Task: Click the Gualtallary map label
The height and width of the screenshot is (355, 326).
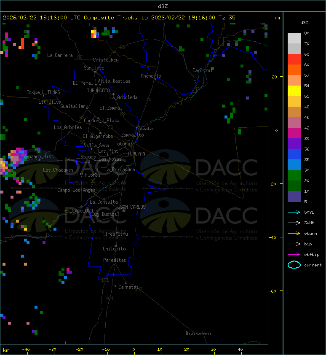Action: point(75,106)
